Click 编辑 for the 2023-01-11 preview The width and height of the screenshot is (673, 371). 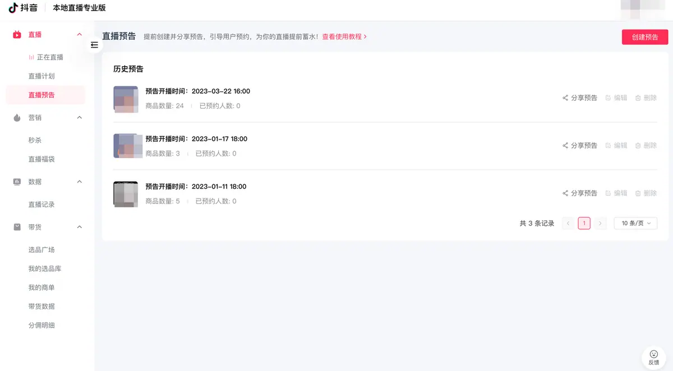(x=616, y=193)
